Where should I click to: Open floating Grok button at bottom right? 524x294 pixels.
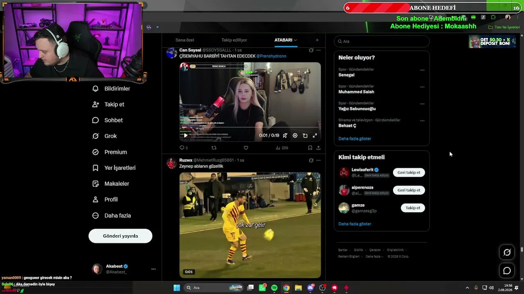(507, 252)
